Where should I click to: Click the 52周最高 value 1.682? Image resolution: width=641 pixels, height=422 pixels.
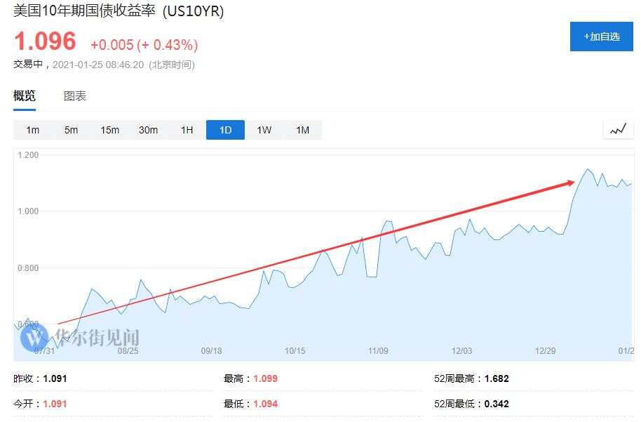click(x=497, y=378)
